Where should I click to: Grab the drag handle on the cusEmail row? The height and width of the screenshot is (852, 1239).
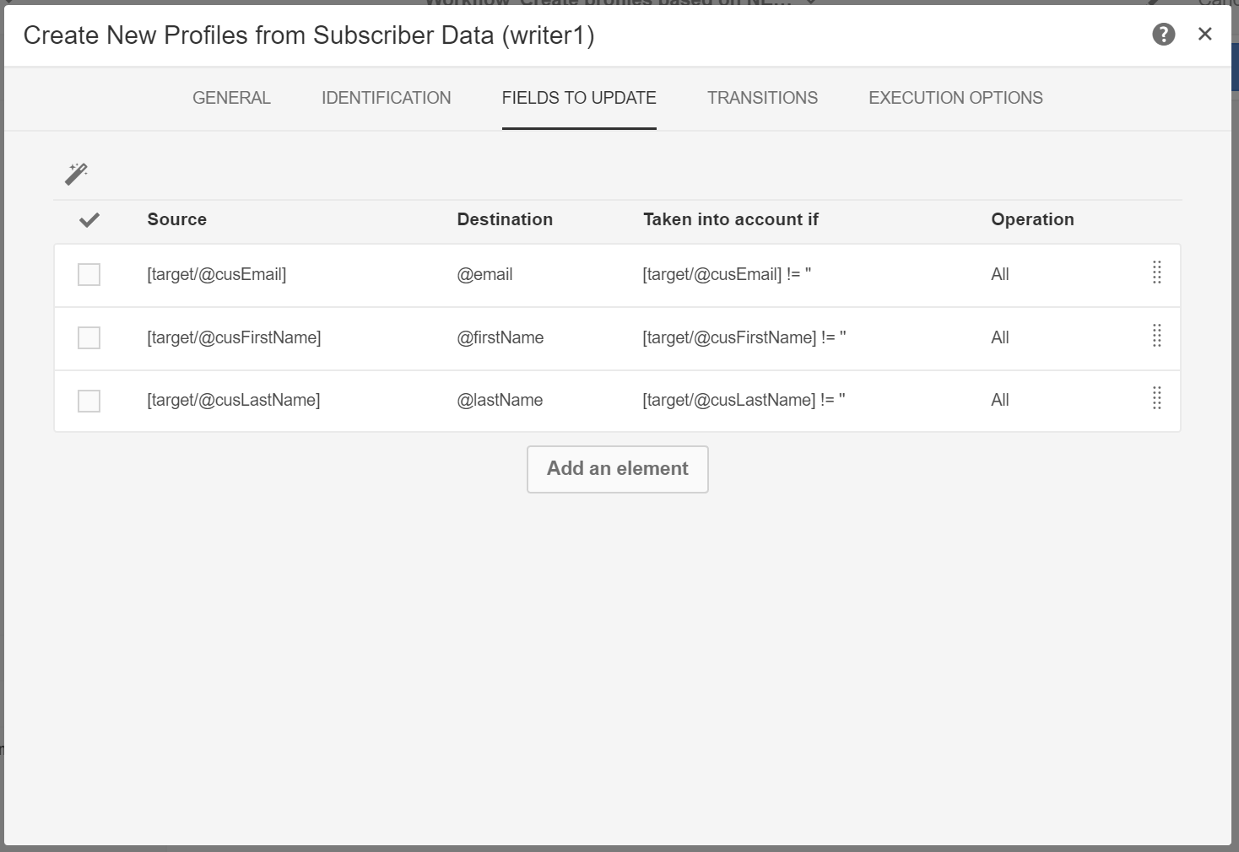(x=1156, y=272)
